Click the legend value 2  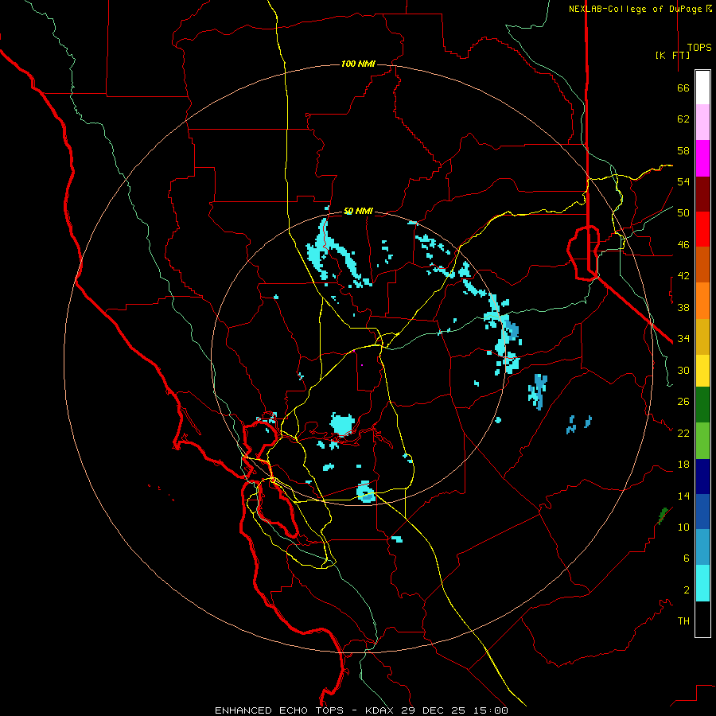(x=686, y=590)
